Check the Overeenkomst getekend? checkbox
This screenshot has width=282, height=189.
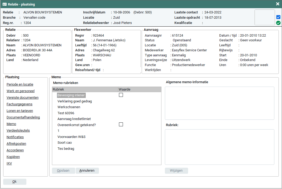point(121,125)
